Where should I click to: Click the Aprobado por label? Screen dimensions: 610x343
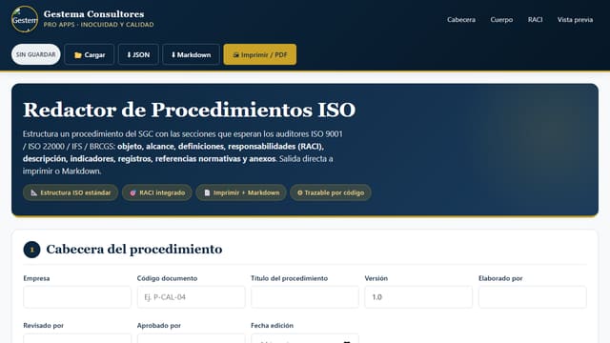[x=159, y=326]
